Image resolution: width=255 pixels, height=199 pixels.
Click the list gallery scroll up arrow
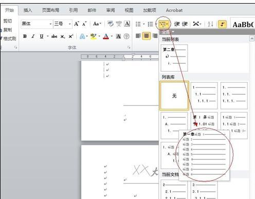(252, 39)
